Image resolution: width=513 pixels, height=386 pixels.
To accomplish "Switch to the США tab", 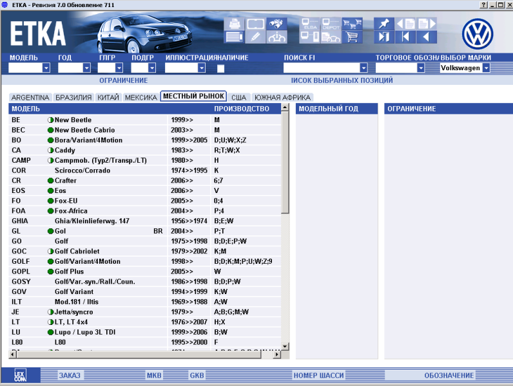I will [x=239, y=97].
